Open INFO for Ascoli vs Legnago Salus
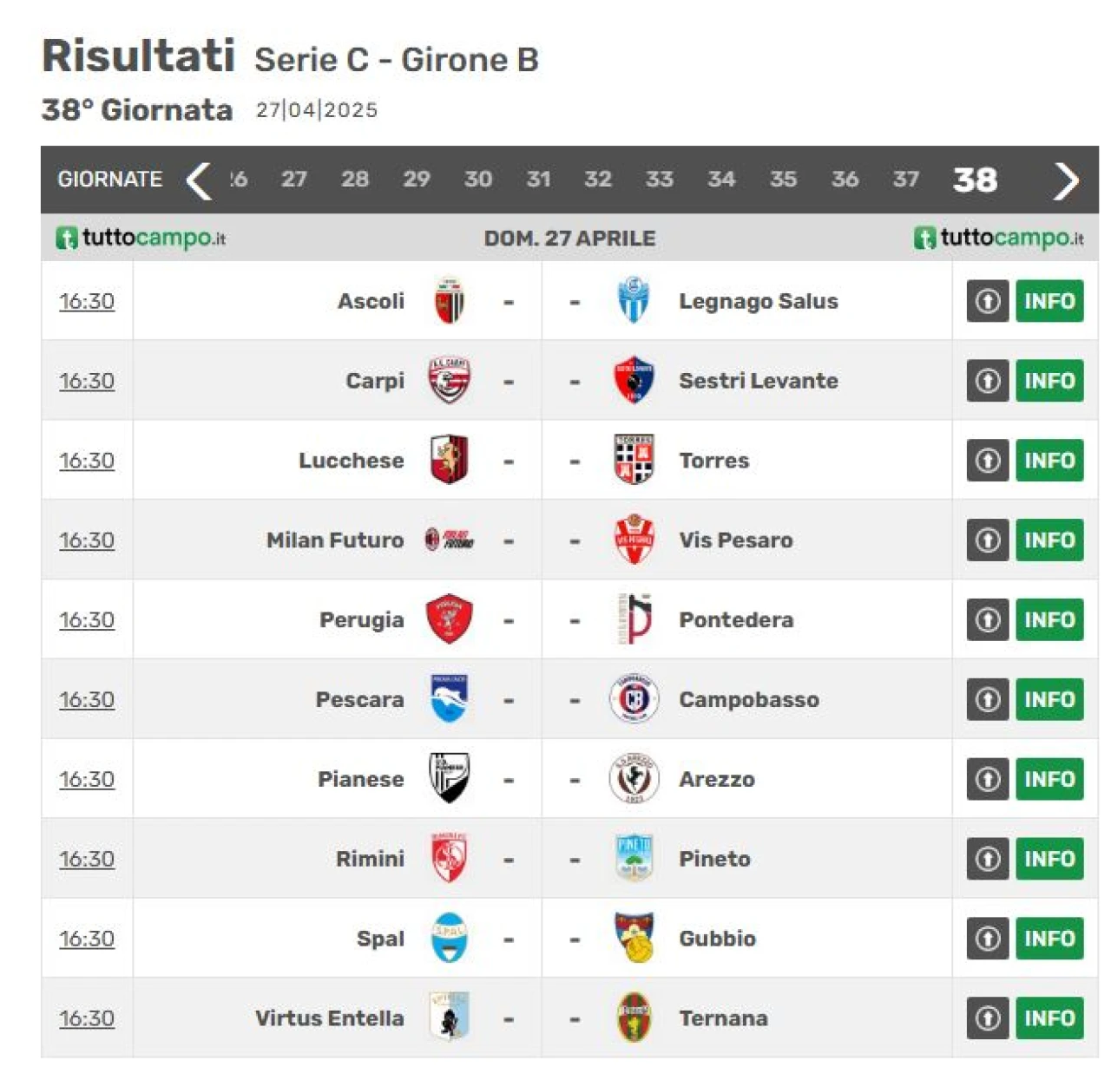Viewport: 1111px width, 1080px height. pyautogui.click(x=1049, y=301)
